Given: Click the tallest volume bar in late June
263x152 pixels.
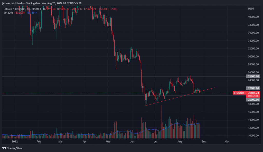Looking at the screenshot, I should (x=161, y=121).
